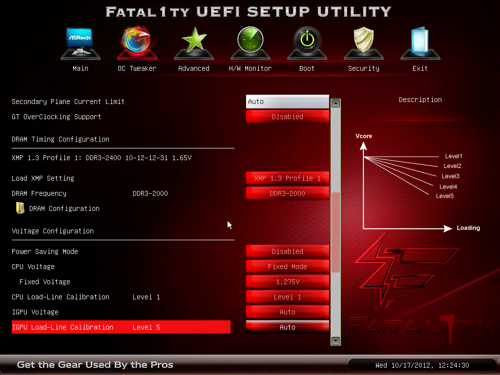The width and height of the screenshot is (500, 375).
Task: Open the DRAM Frequency DDR3-2000 dropdown
Action: [287, 193]
